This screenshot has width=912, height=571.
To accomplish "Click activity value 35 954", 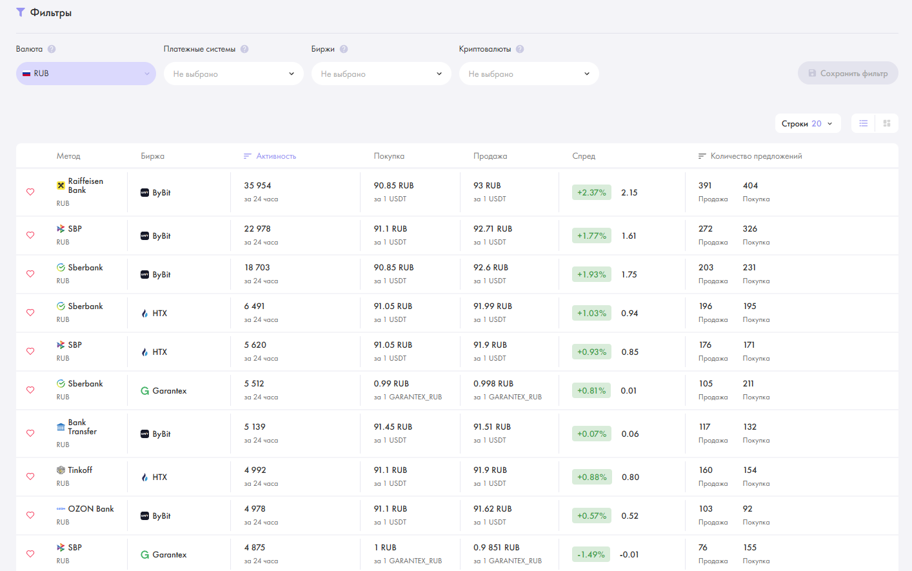I will (257, 186).
